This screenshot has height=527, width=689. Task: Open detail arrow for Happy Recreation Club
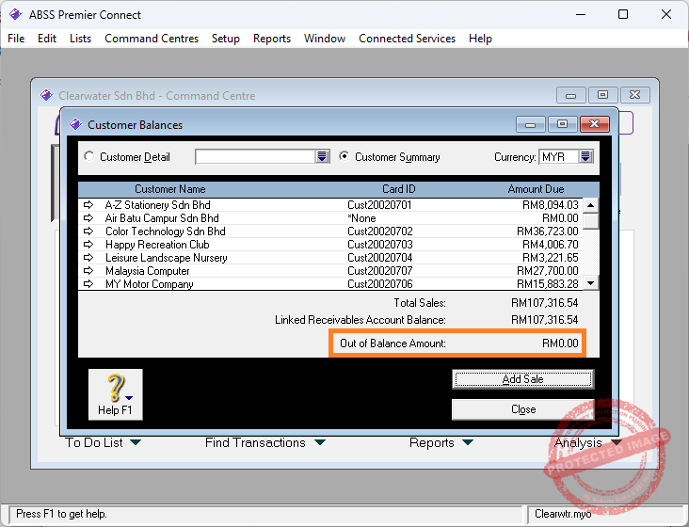[x=88, y=244]
